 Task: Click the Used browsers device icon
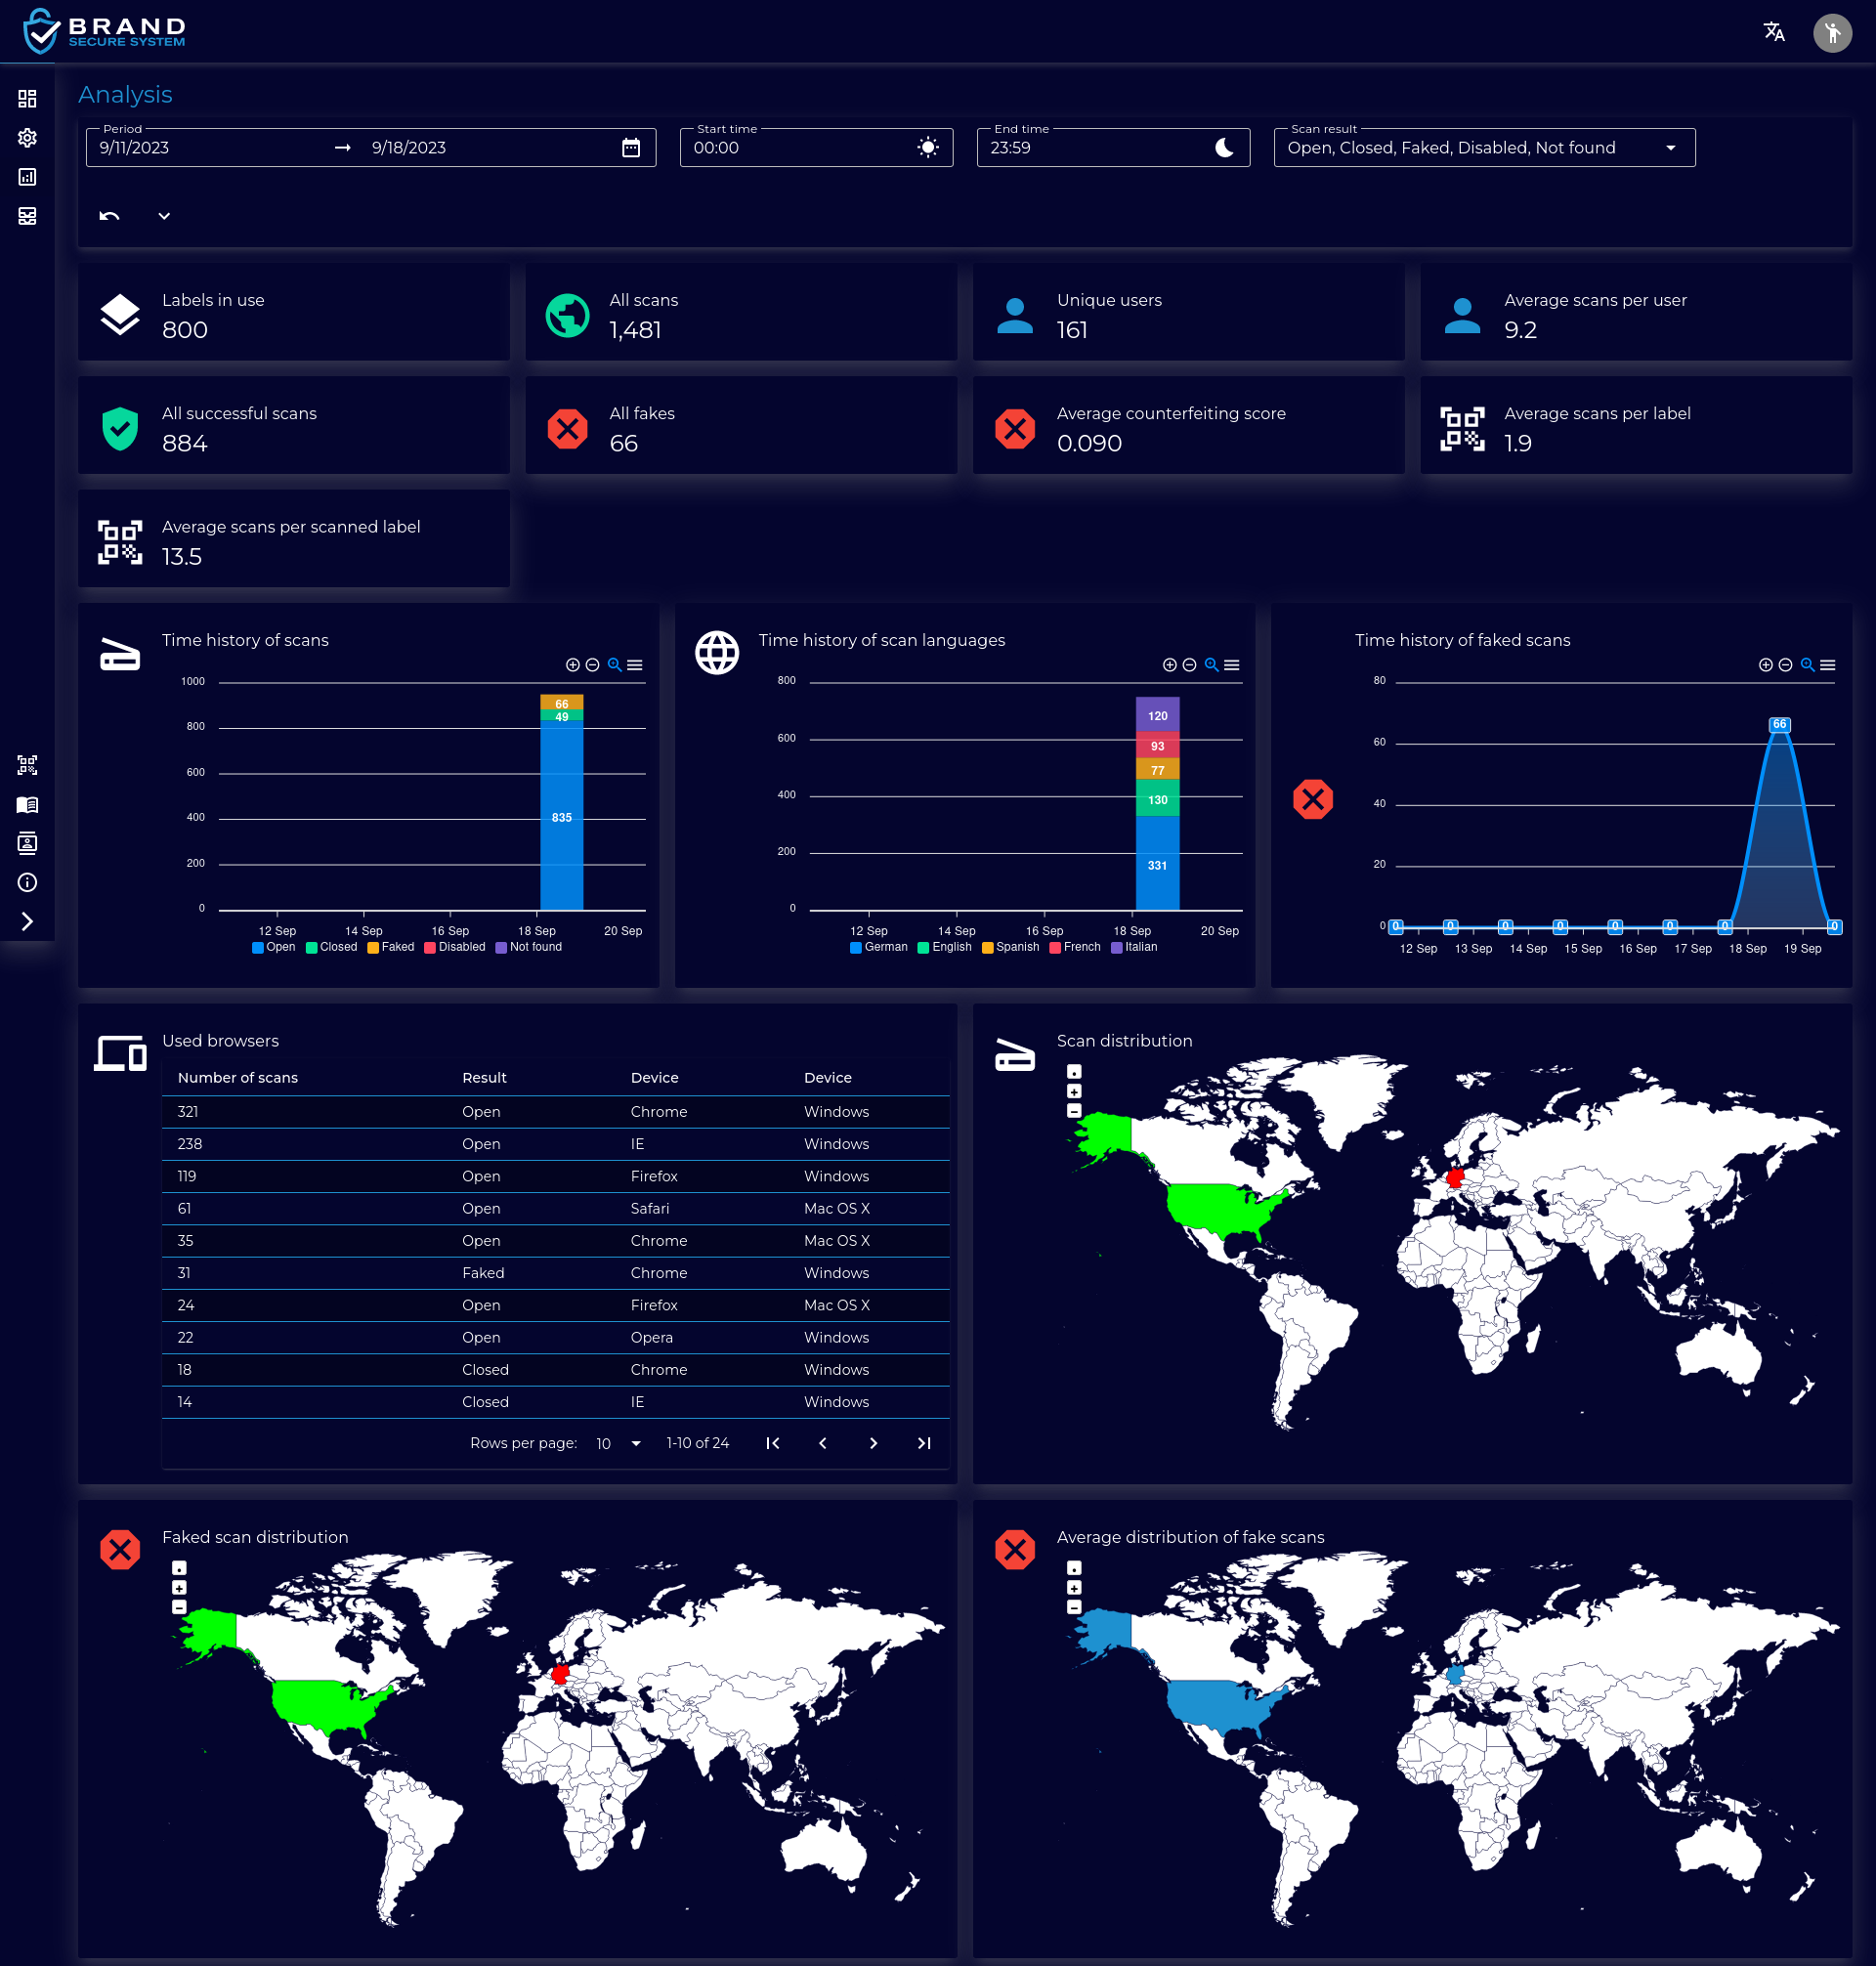tap(114, 1047)
